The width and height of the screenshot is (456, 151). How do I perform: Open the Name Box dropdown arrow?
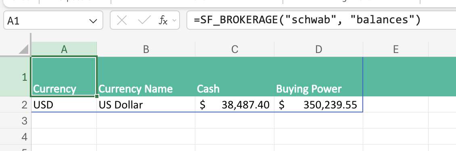93,21
